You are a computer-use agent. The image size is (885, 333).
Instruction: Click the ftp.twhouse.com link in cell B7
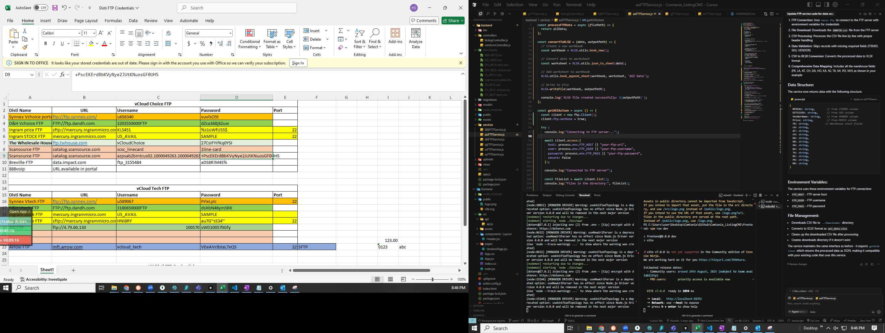70,143
